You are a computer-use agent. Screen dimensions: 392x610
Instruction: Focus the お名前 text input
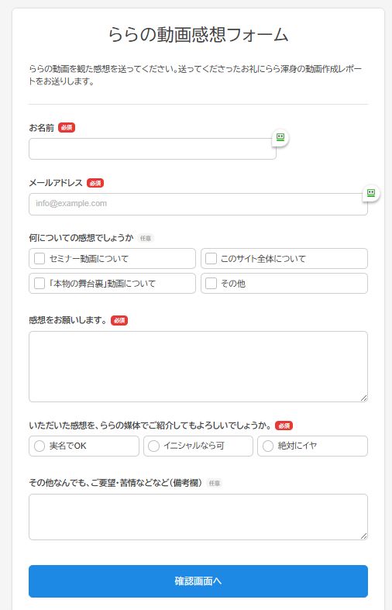coord(153,149)
